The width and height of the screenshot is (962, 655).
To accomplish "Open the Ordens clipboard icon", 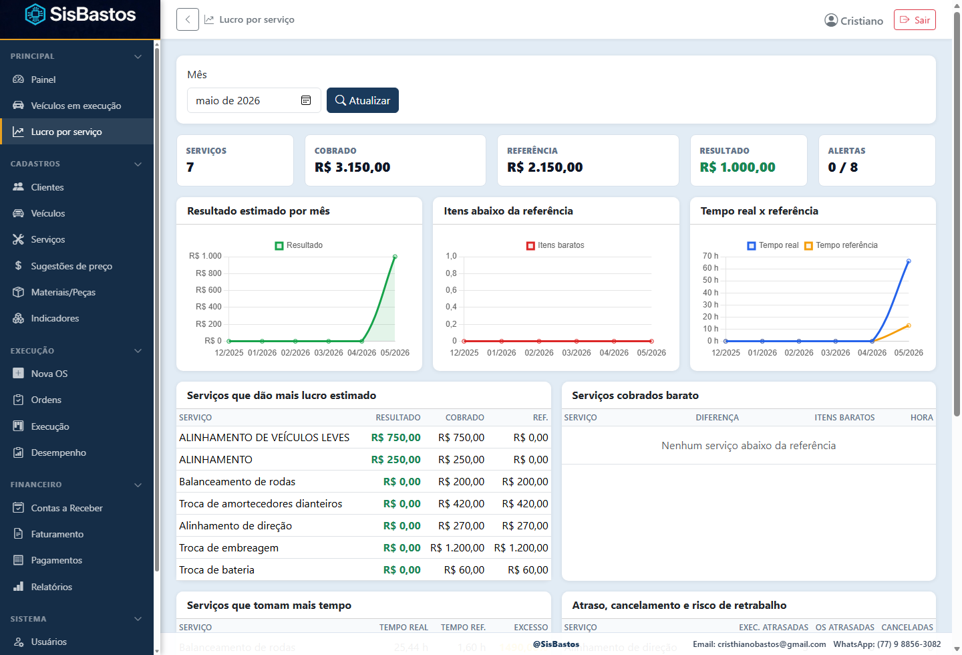I will pos(19,400).
